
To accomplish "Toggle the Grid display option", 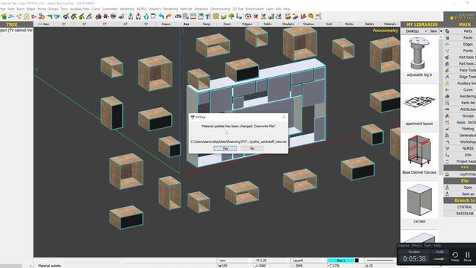I will tap(329, 24).
